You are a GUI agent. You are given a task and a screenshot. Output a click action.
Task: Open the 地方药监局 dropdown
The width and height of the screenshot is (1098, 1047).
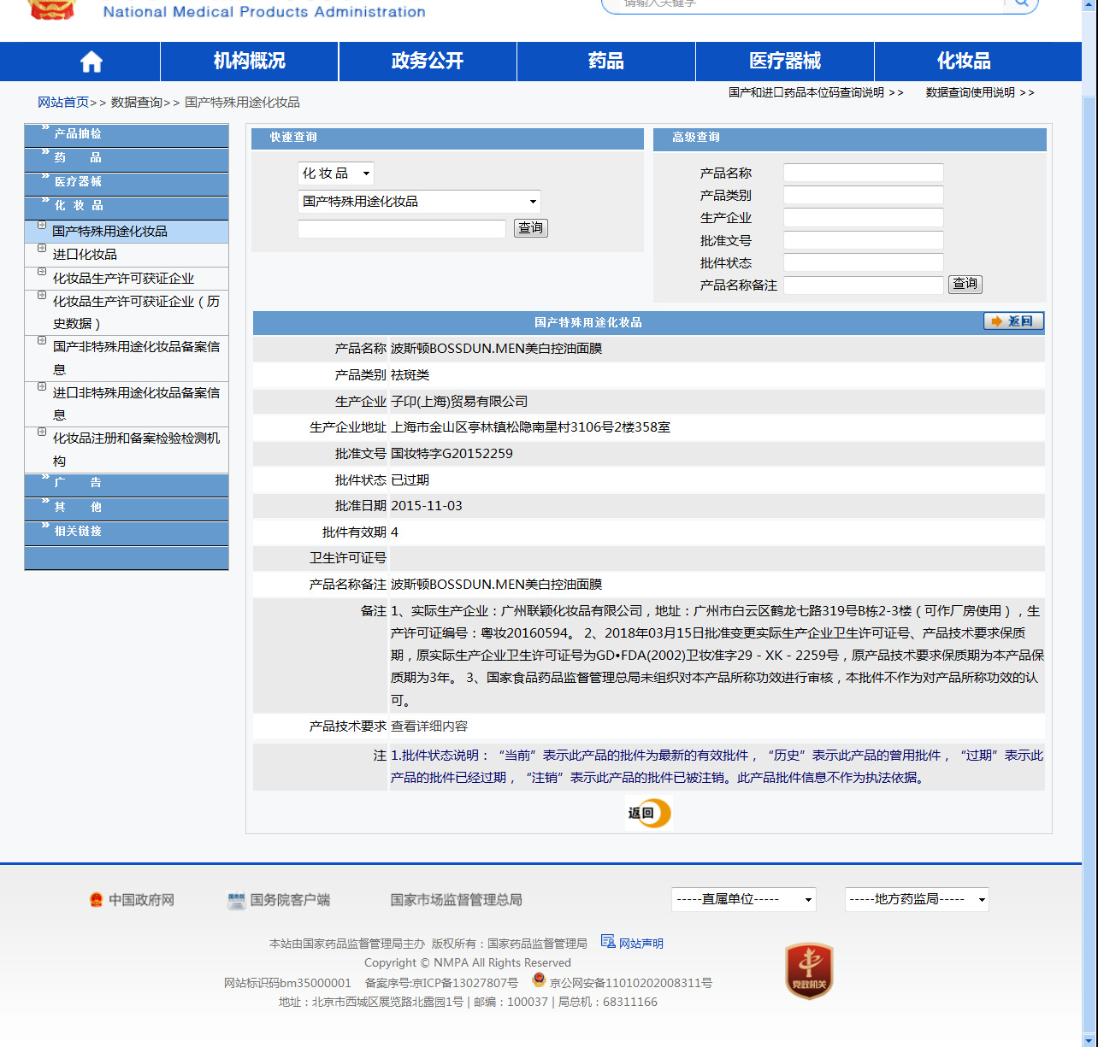(x=917, y=899)
